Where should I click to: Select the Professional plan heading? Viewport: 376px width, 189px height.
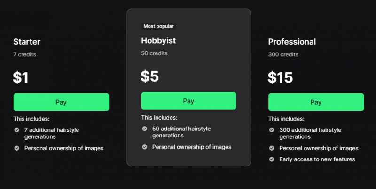coord(292,42)
